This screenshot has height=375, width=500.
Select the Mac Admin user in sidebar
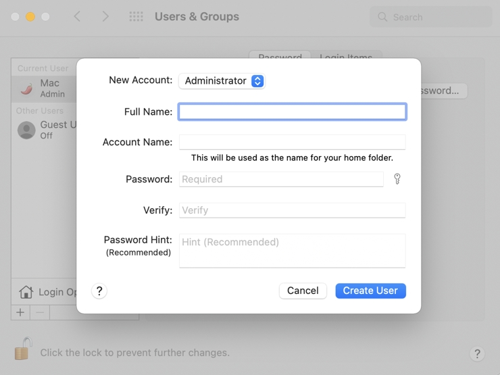[44, 89]
